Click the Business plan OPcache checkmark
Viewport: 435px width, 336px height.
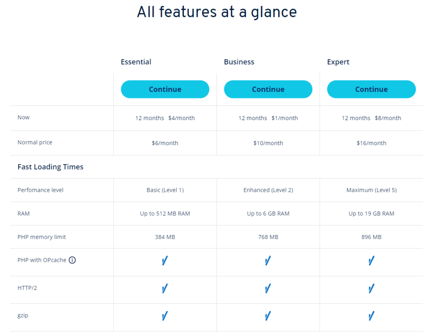[268, 260]
